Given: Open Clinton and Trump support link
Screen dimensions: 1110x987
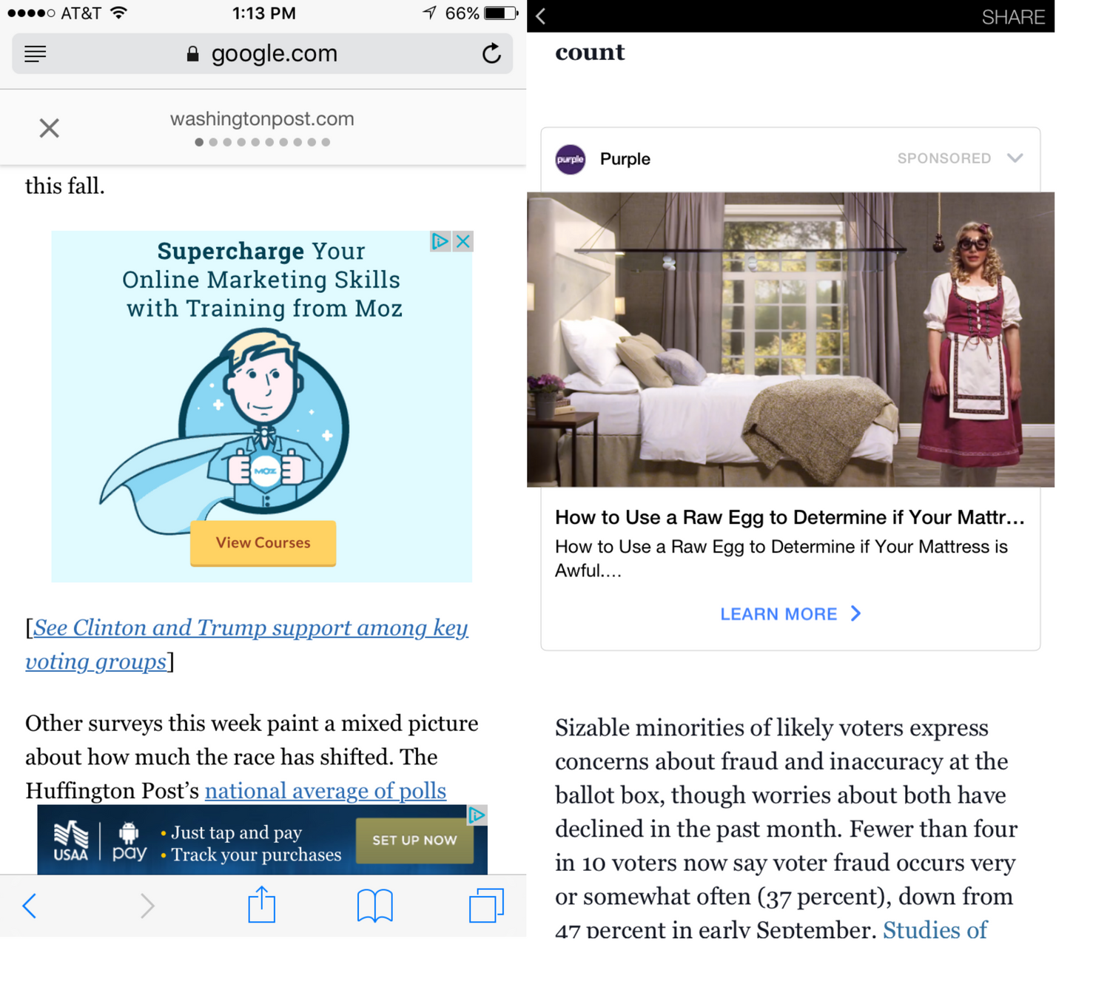Looking at the screenshot, I should click(x=247, y=644).
